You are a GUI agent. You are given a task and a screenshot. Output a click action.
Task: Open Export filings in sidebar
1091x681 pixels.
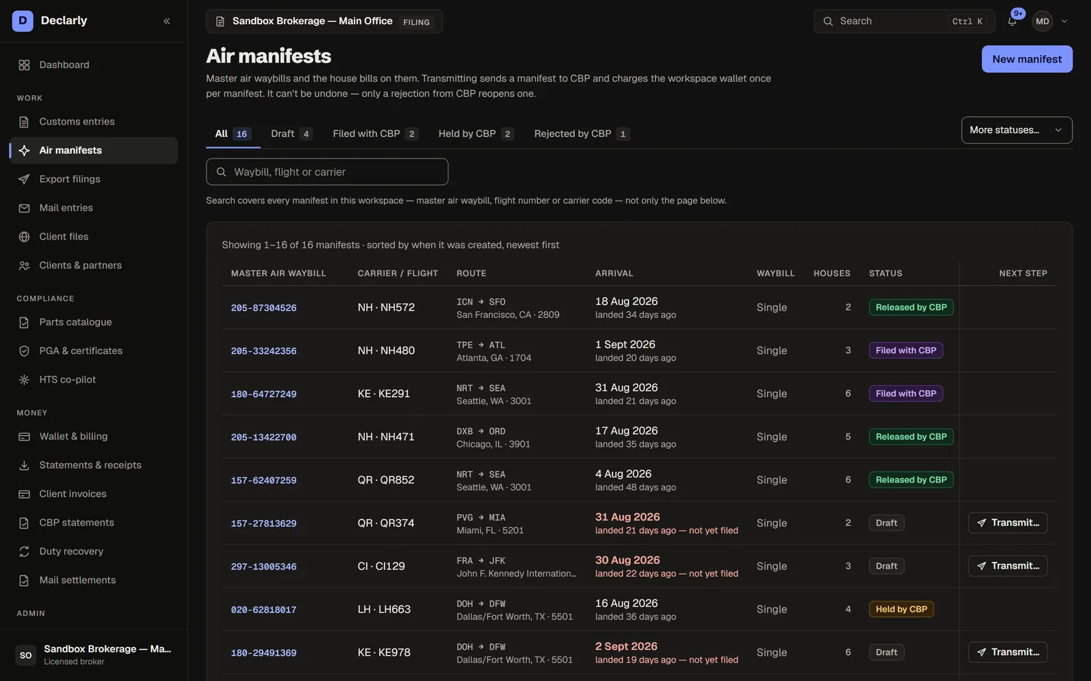click(93, 179)
